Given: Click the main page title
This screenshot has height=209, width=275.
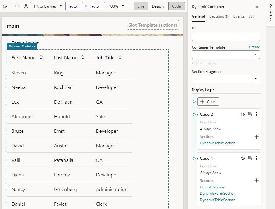Looking at the screenshot, I should click(x=13, y=26).
